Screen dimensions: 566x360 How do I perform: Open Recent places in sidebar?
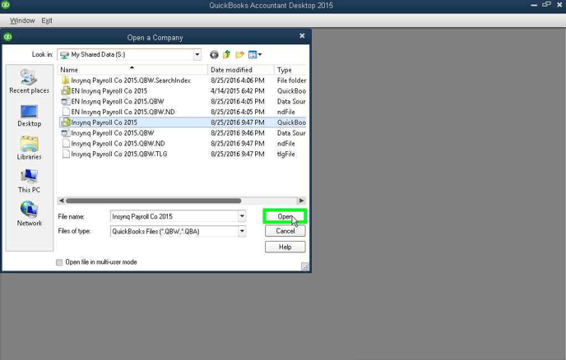[x=30, y=81]
